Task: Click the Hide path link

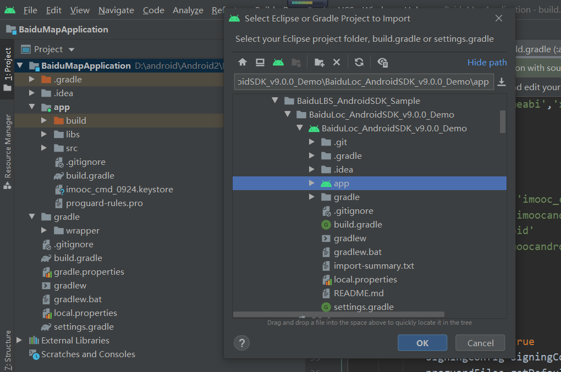Action: [487, 63]
